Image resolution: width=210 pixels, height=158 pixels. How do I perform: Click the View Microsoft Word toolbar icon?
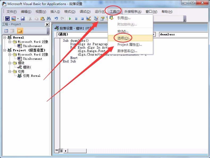click(7, 19)
